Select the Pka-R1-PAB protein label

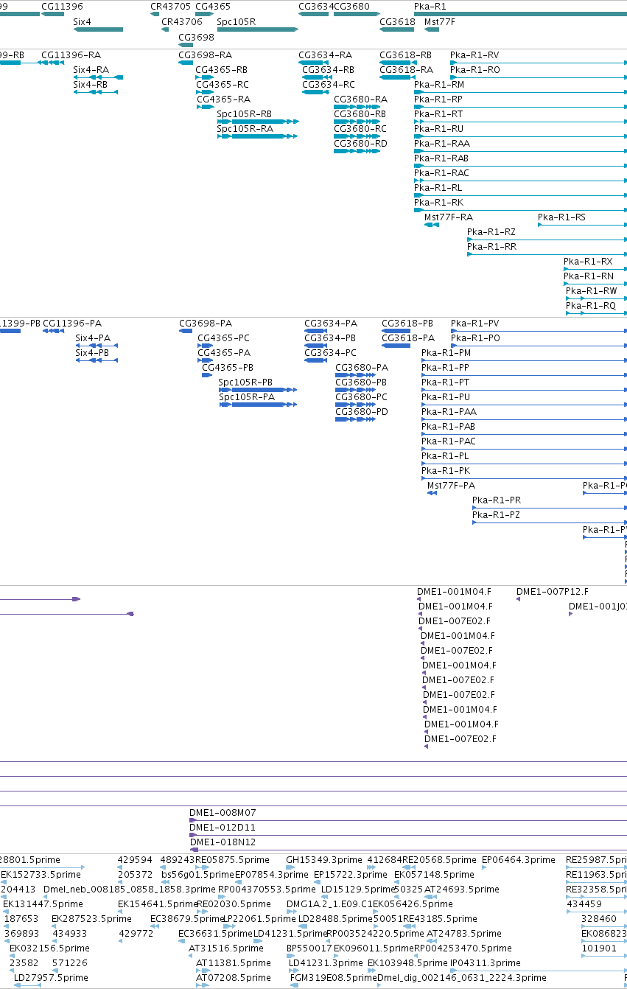point(449,426)
